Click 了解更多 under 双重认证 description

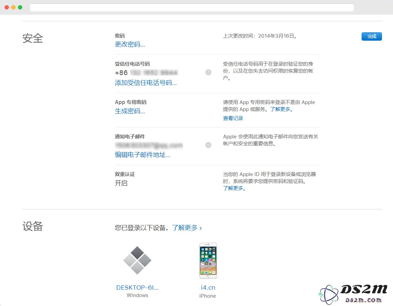tap(234, 188)
